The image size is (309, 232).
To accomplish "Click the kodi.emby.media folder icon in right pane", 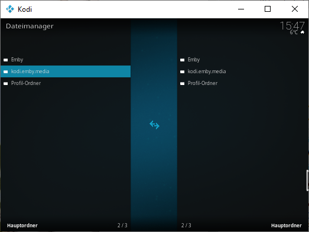I will (183, 71).
